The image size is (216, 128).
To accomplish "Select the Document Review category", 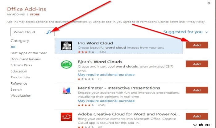I will point(26,59).
